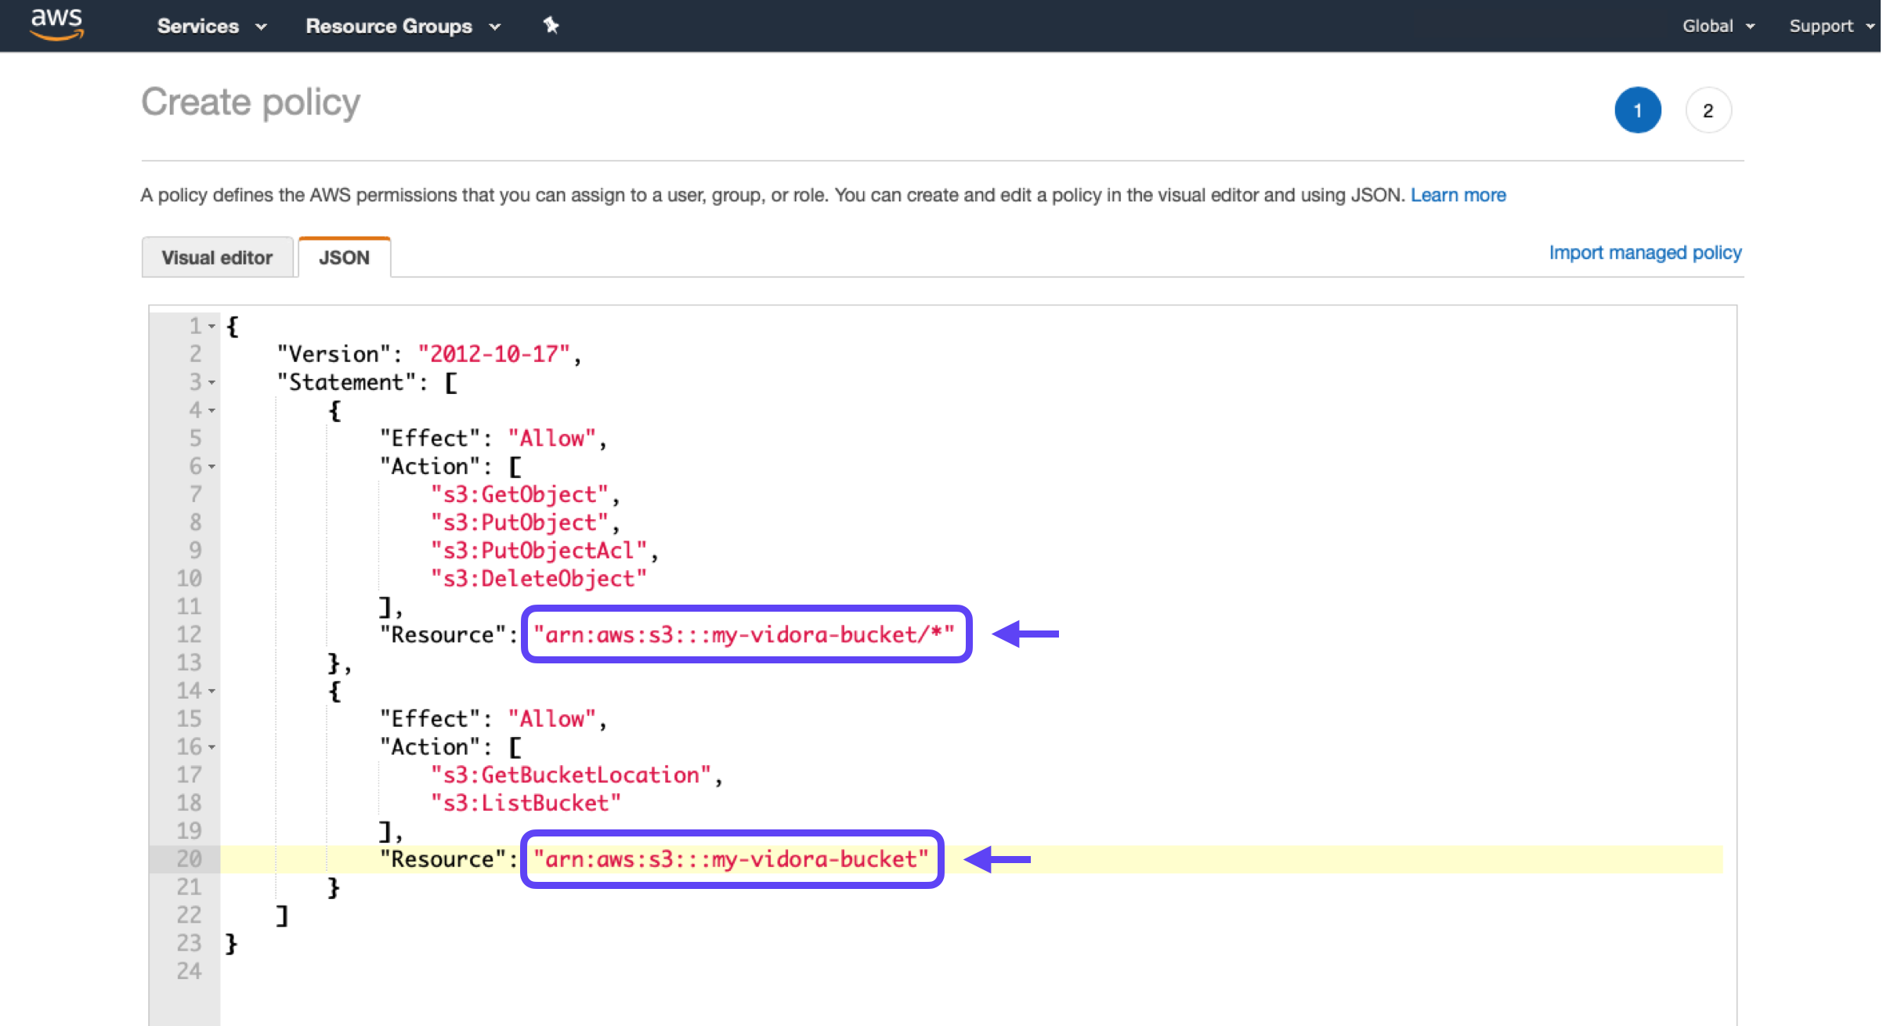The height and width of the screenshot is (1026, 1883).
Task: Collapse the fold arrow on line 14
Action: (x=212, y=692)
